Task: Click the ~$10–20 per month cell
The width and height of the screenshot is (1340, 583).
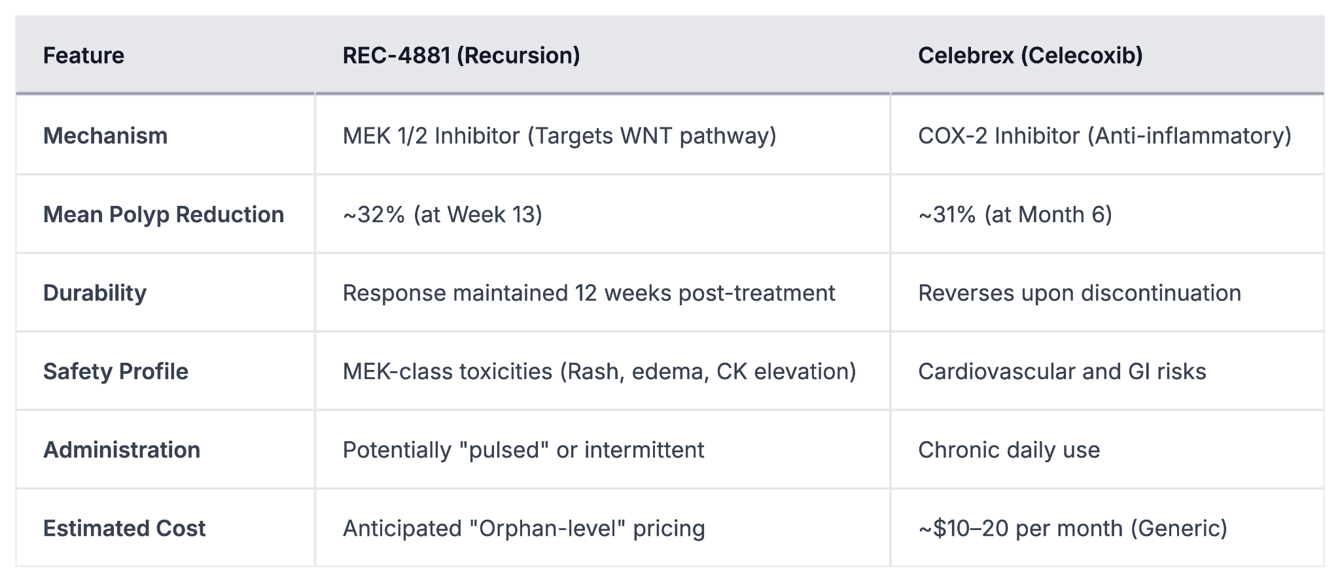Action: tap(1072, 528)
